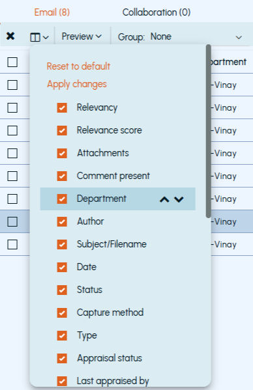Uncheck the Relevance score checkbox
The width and height of the screenshot is (253, 390).
tap(62, 131)
